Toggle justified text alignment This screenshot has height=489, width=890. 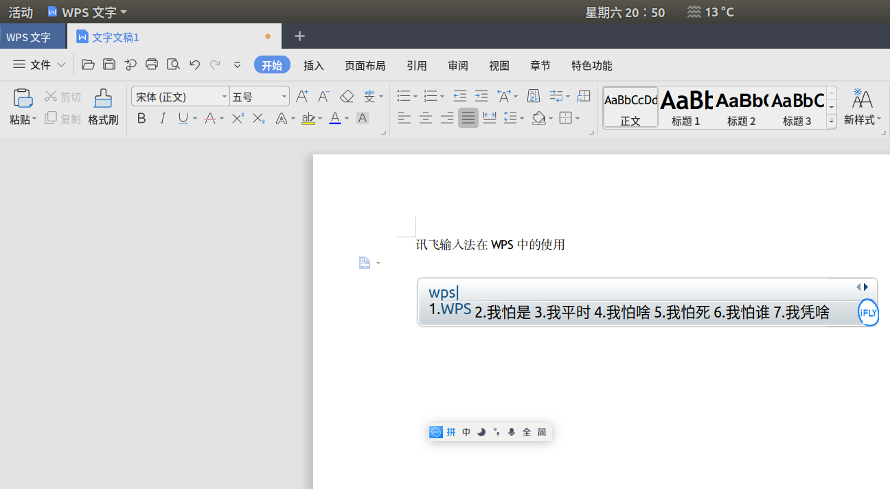[x=468, y=119]
